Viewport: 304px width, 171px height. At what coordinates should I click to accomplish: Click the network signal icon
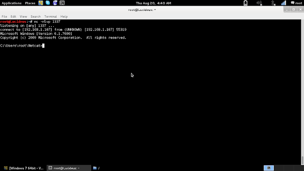pos(284,3)
